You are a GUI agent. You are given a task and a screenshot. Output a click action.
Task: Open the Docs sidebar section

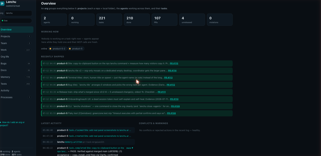pyautogui.click(x=17, y=70)
